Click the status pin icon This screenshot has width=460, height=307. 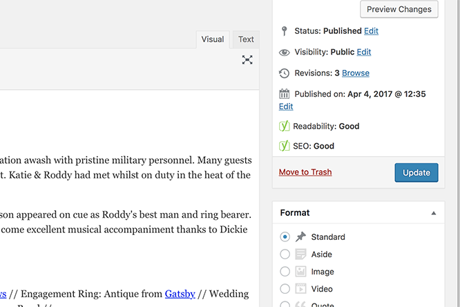(284, 31)
